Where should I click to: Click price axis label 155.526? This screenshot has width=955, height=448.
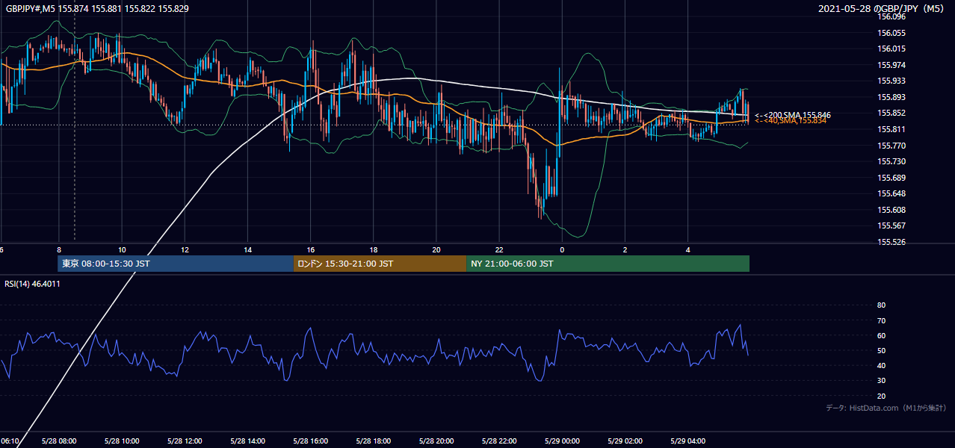point(891,242)
